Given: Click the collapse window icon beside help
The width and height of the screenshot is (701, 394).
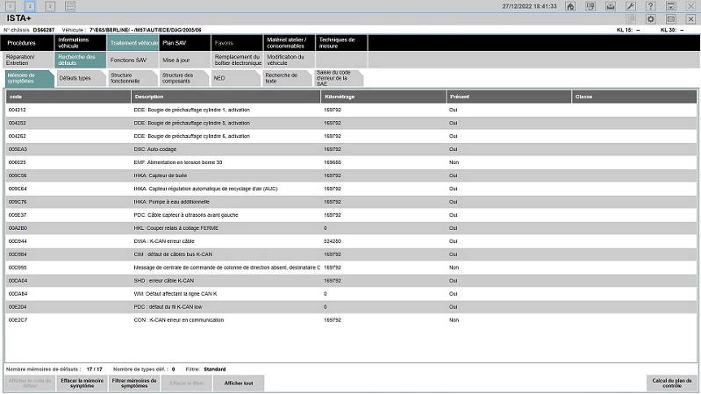Looking at the screenshot, I should (671, 6).
